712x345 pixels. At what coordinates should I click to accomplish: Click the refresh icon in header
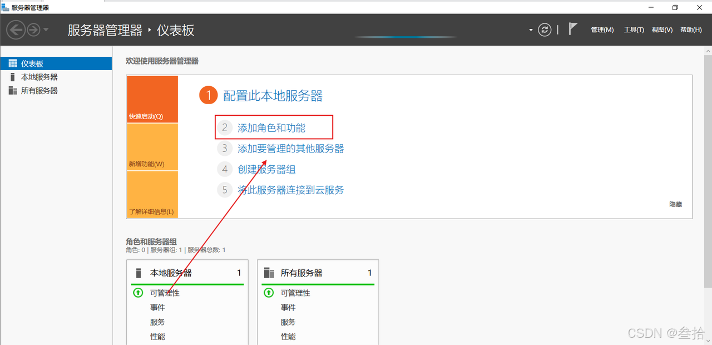coord(545,29)
